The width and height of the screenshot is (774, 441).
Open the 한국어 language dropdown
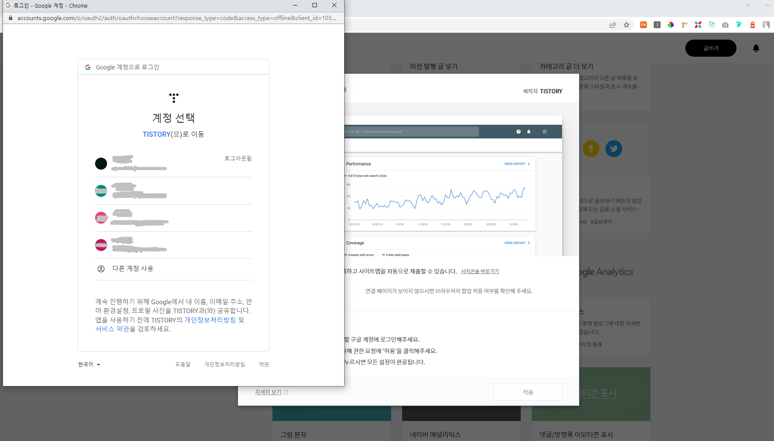[x=89, y=364]
